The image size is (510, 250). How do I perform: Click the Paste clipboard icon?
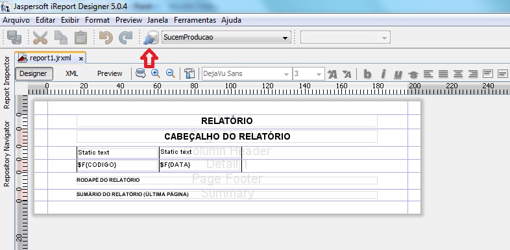point(80,38)
